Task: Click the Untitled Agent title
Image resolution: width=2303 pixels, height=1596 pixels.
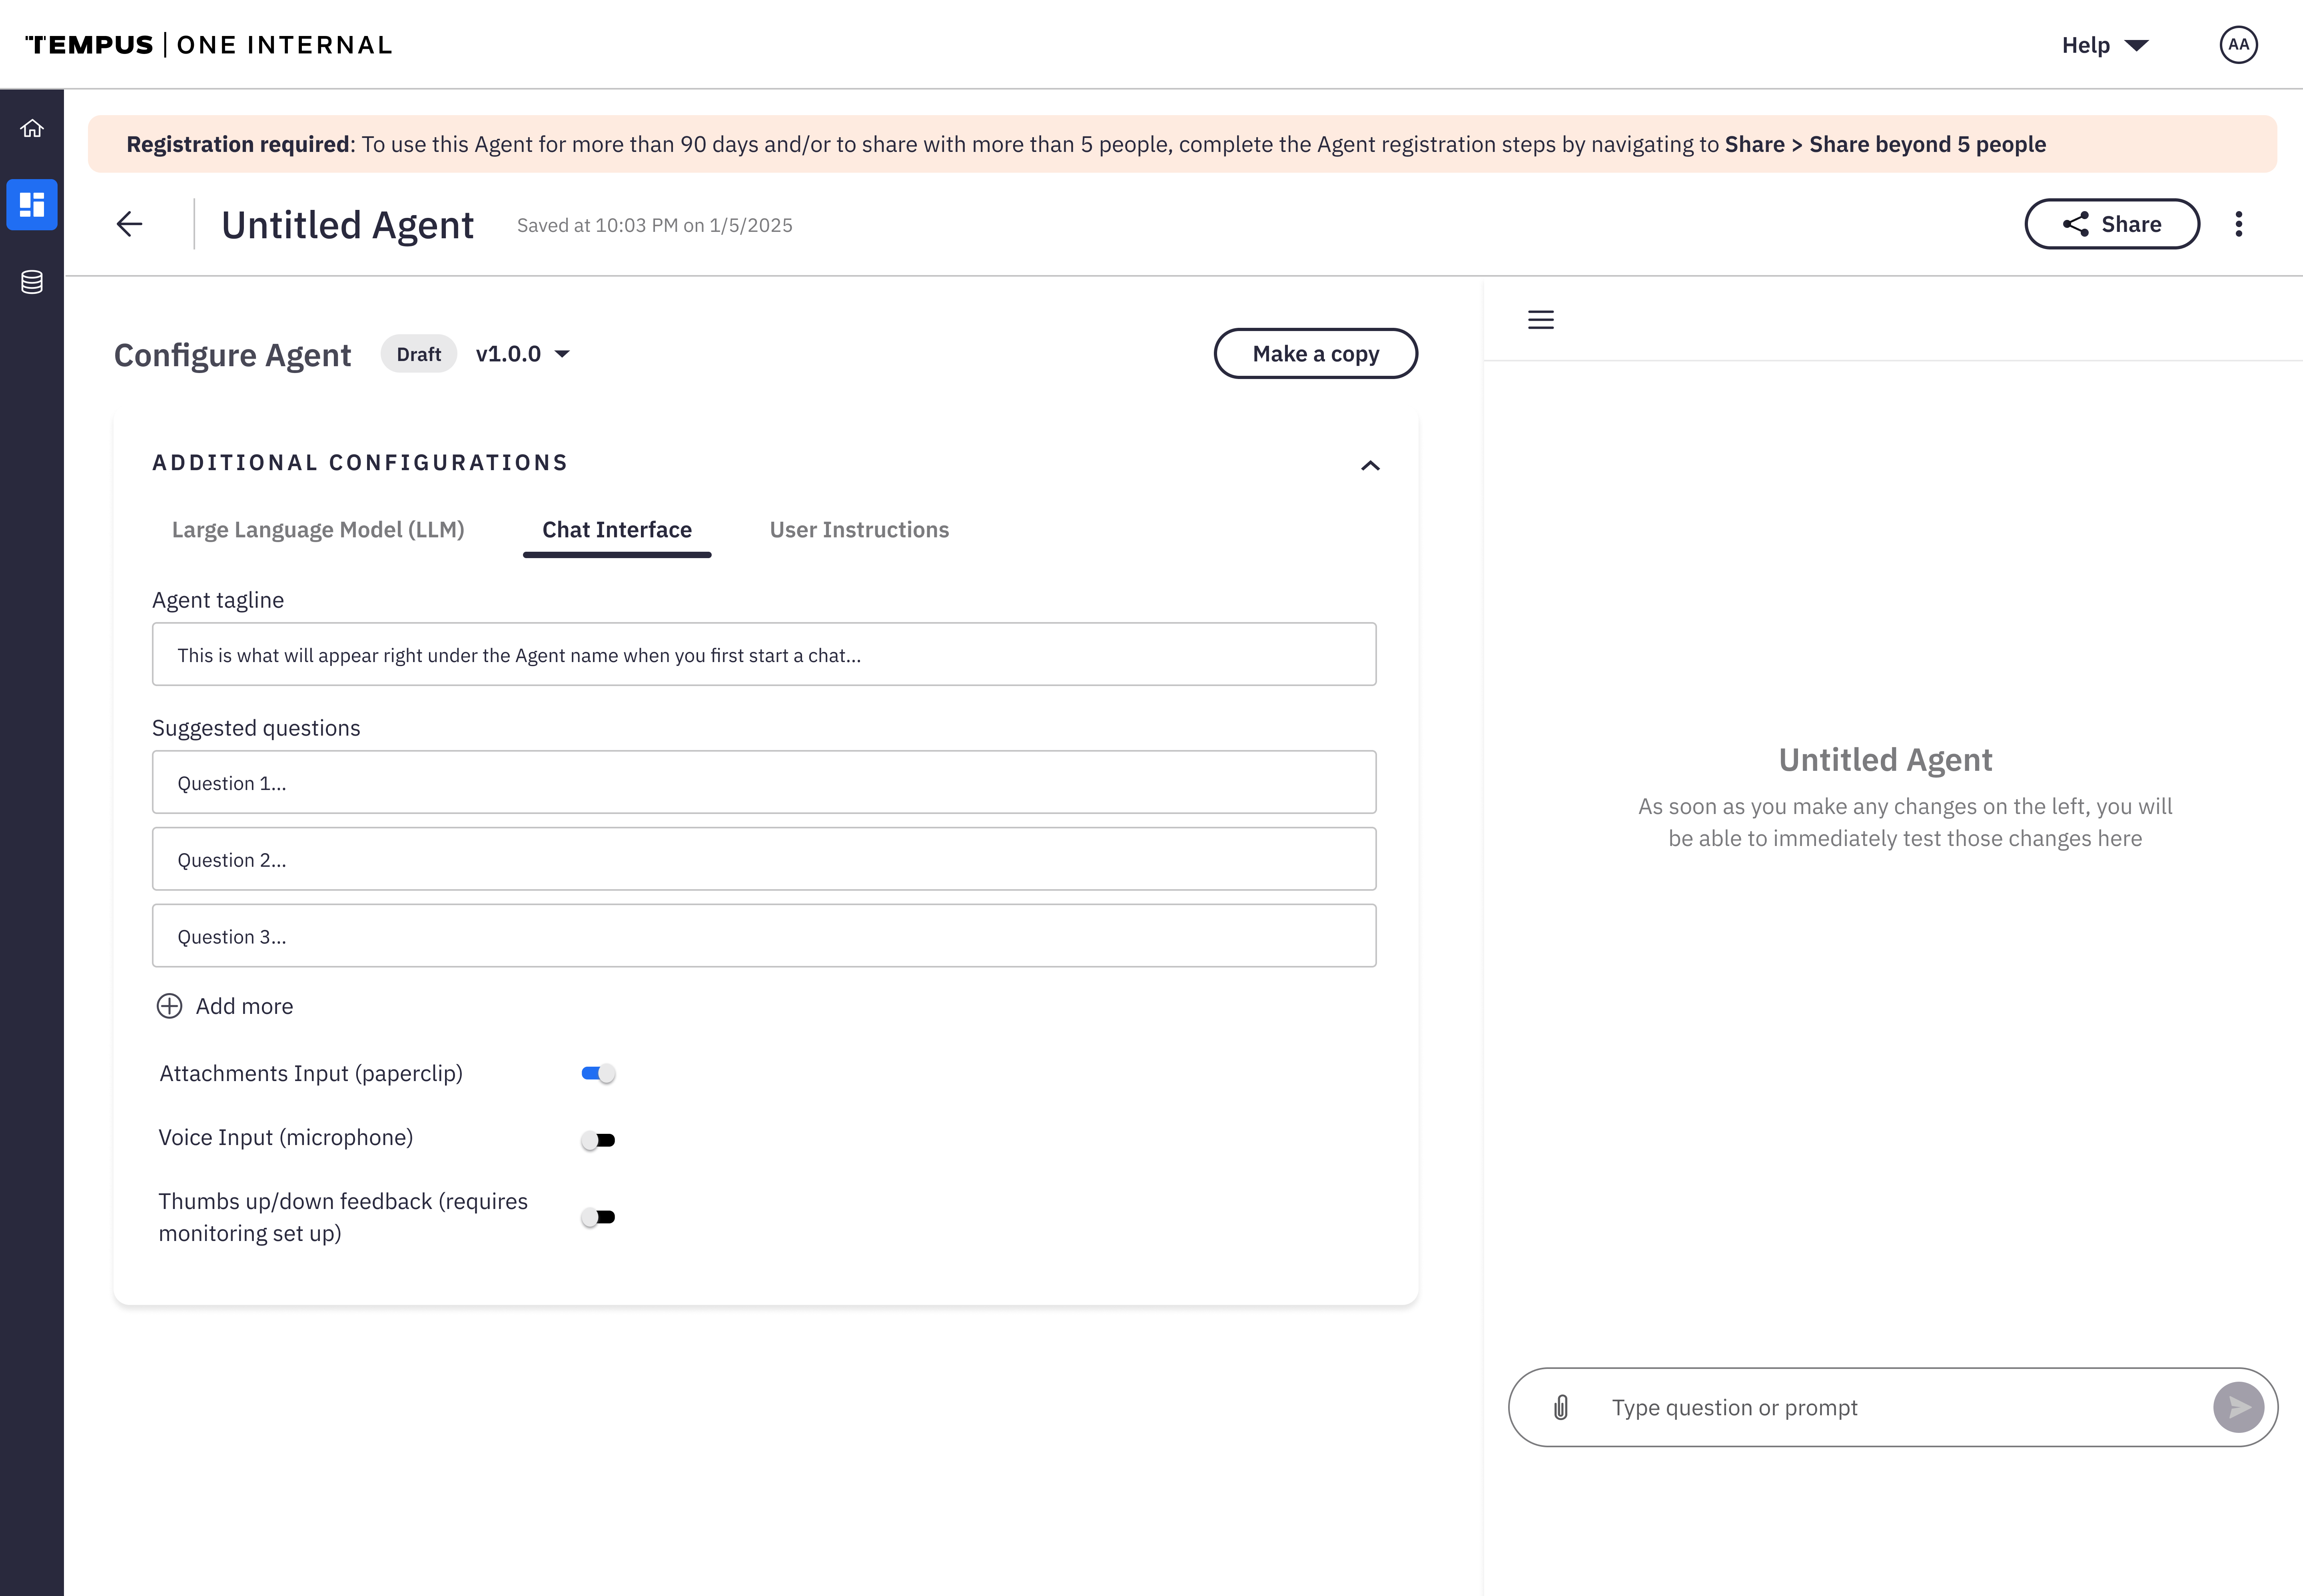Action: [x=347, y=225]
